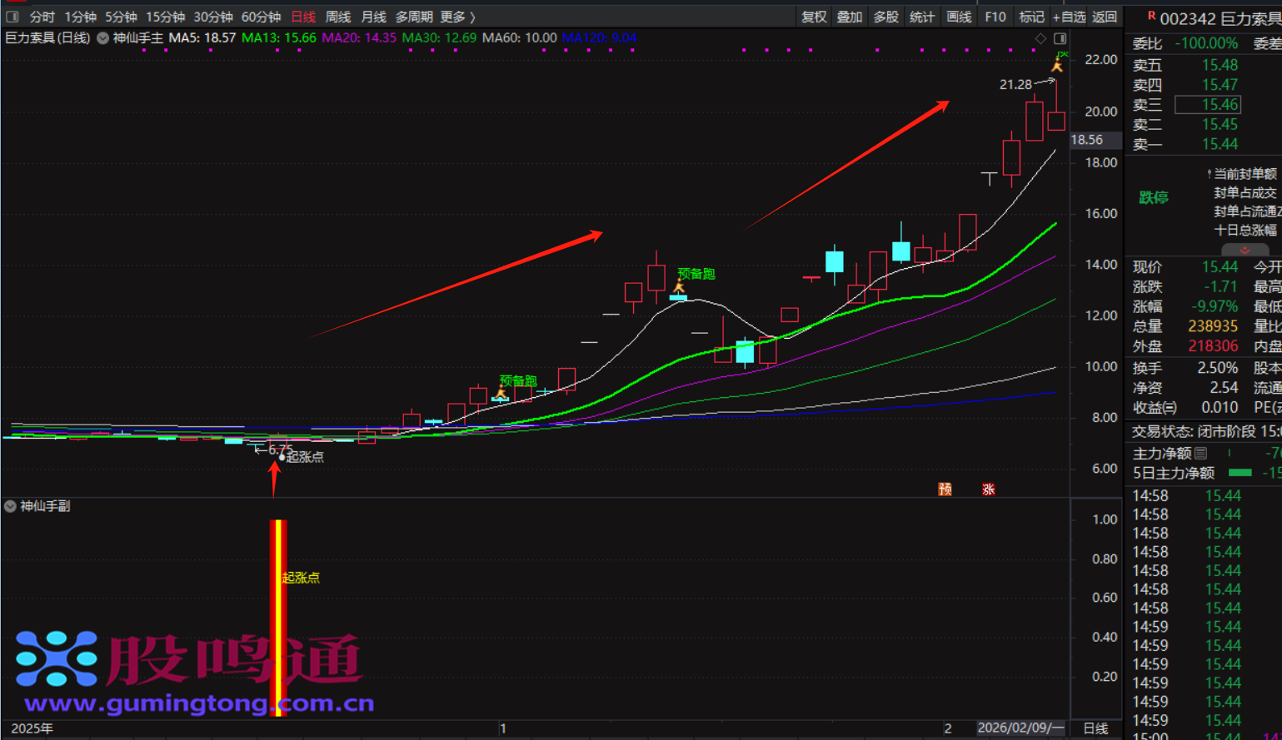Click the 画线 drawing tool button
The width and height of the screenshot is (1282, 740).
[959, 17]
